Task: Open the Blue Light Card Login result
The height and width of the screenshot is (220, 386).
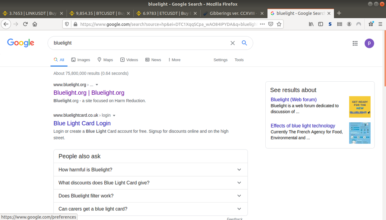Action: [82, 123]
